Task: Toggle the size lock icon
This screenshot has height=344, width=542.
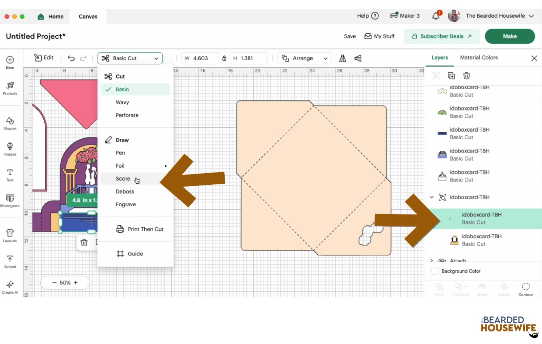Action: (224, 58)
